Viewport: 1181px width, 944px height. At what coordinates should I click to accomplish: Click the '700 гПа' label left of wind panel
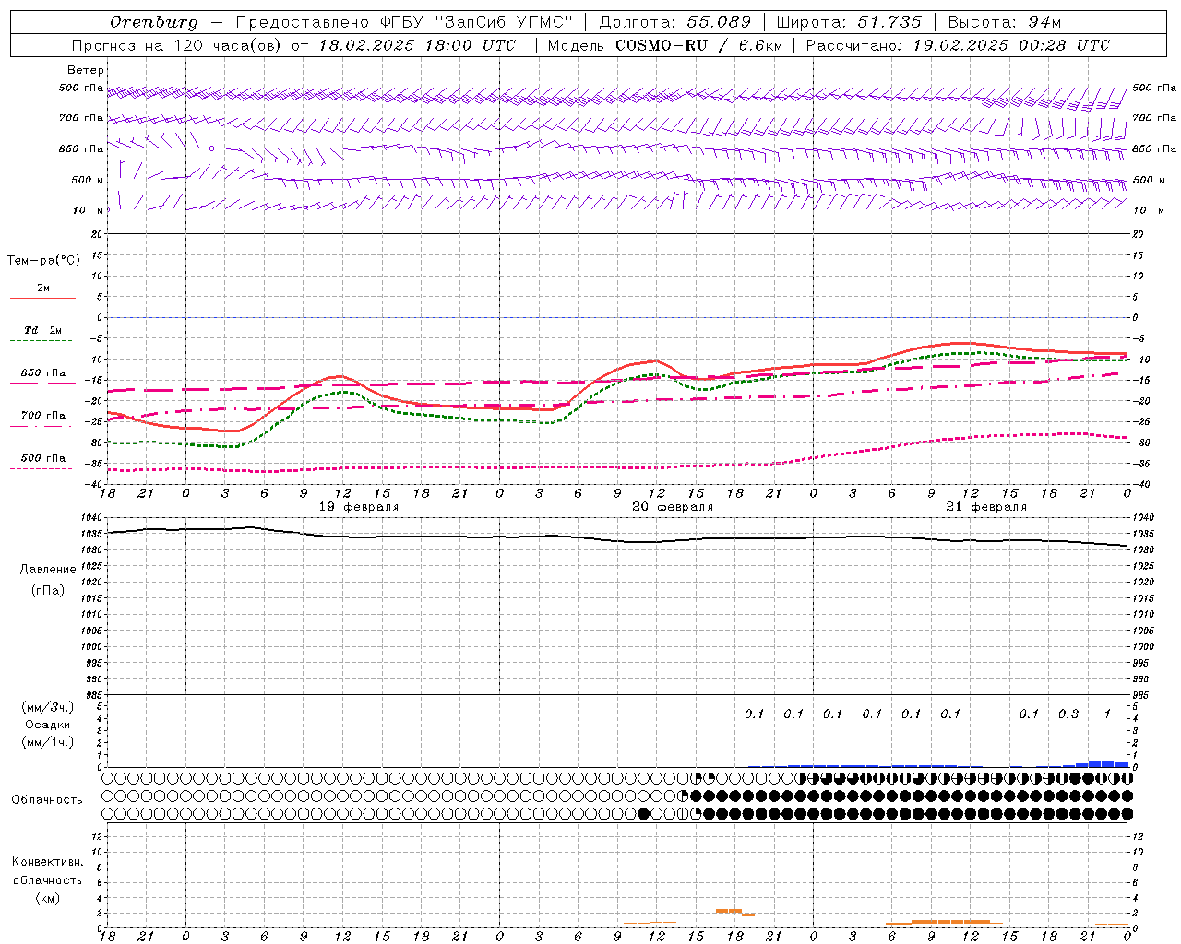[81, 118]
